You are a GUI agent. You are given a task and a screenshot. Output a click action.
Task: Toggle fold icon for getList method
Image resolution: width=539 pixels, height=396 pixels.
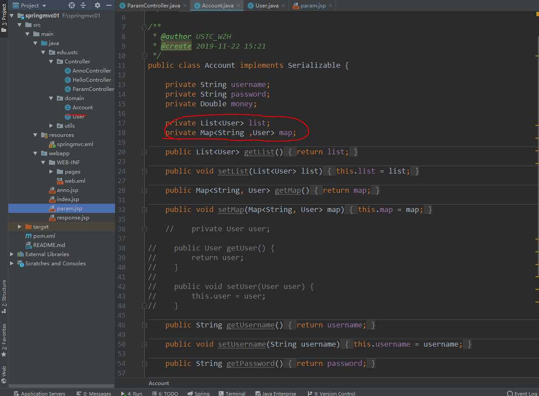click(144, 152)
